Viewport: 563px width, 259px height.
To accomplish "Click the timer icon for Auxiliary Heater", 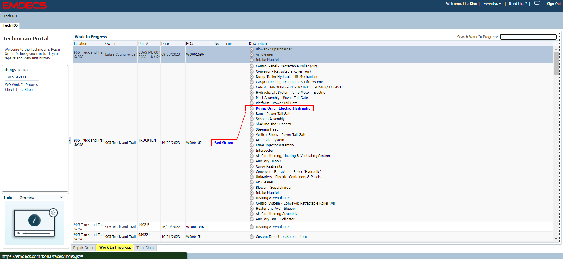I will point(252,161).
